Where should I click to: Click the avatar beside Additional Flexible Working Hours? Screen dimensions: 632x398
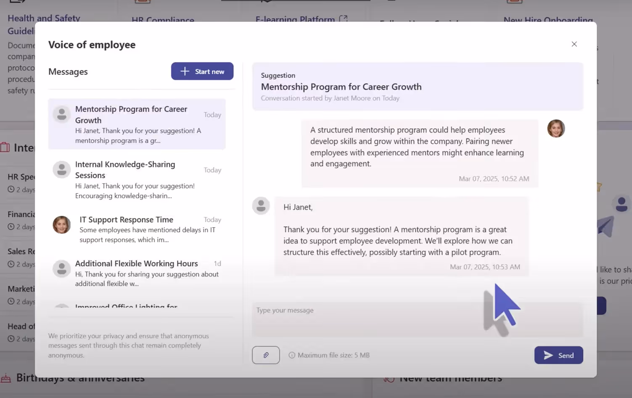point(61,268)
